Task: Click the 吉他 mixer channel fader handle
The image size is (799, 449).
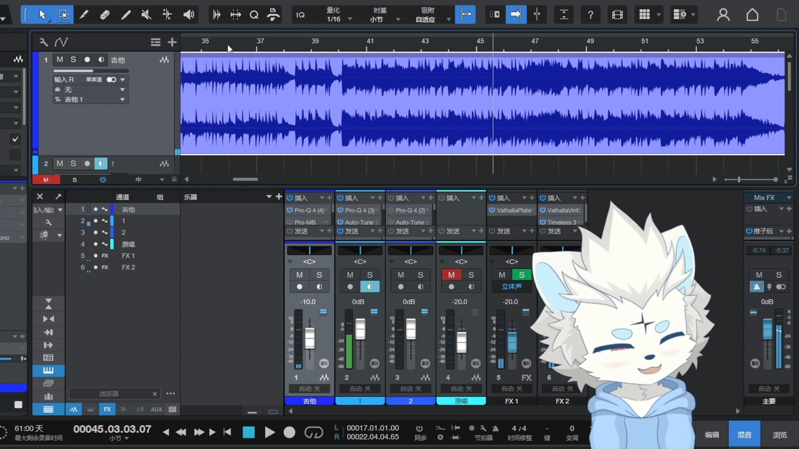Action: tap(309, 338)
